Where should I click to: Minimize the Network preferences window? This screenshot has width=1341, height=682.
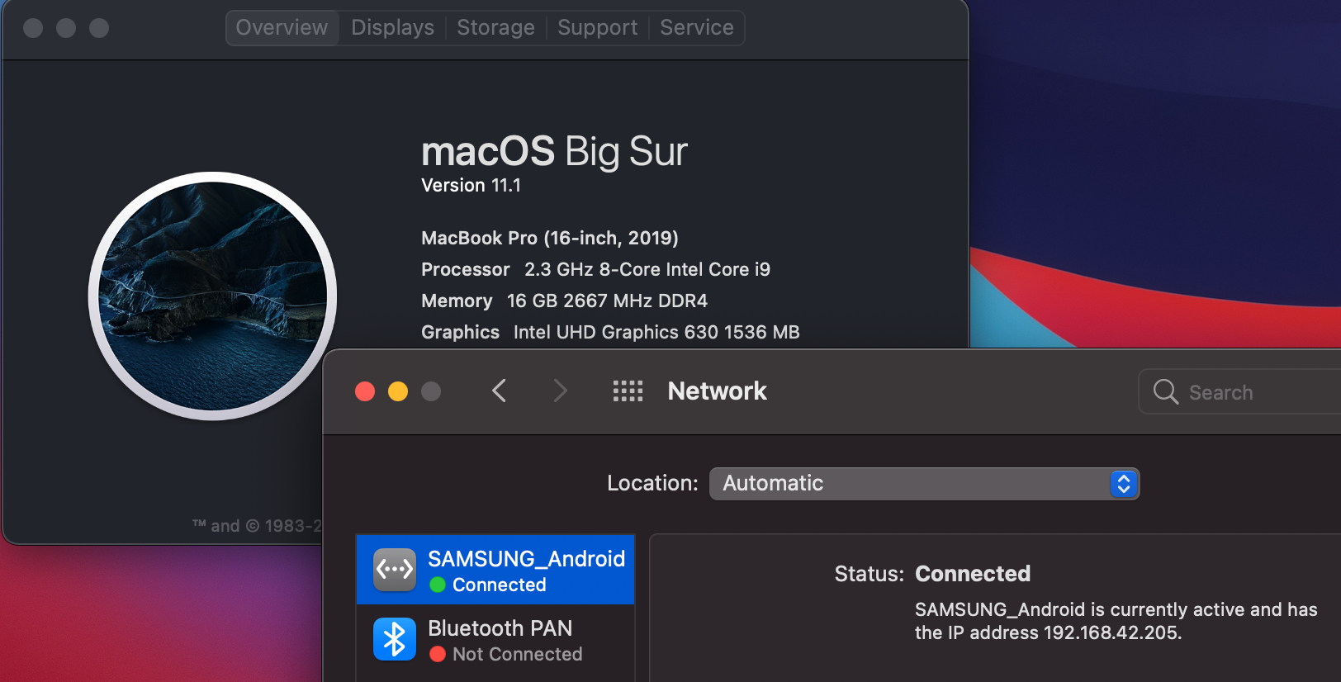point(398,391)
